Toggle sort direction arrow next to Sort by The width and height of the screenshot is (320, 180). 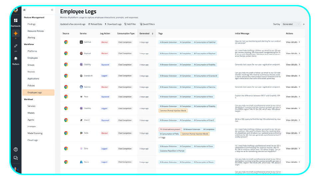[304, 24]
